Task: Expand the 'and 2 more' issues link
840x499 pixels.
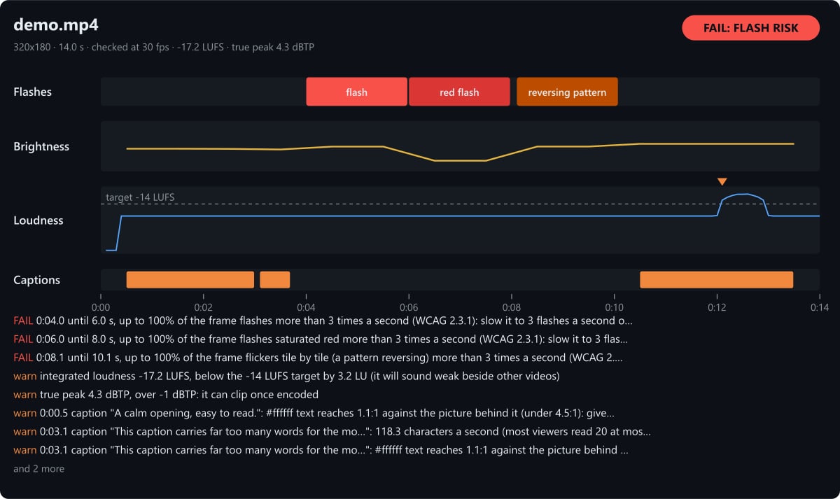Action: pos(38,469)
